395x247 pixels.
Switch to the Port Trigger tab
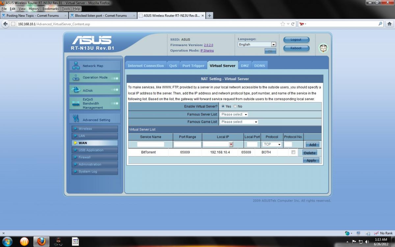[194, 66]
